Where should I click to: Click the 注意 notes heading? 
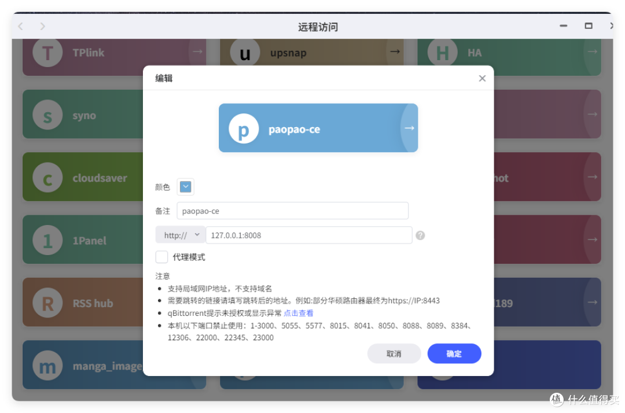click(x=163, y=276)
